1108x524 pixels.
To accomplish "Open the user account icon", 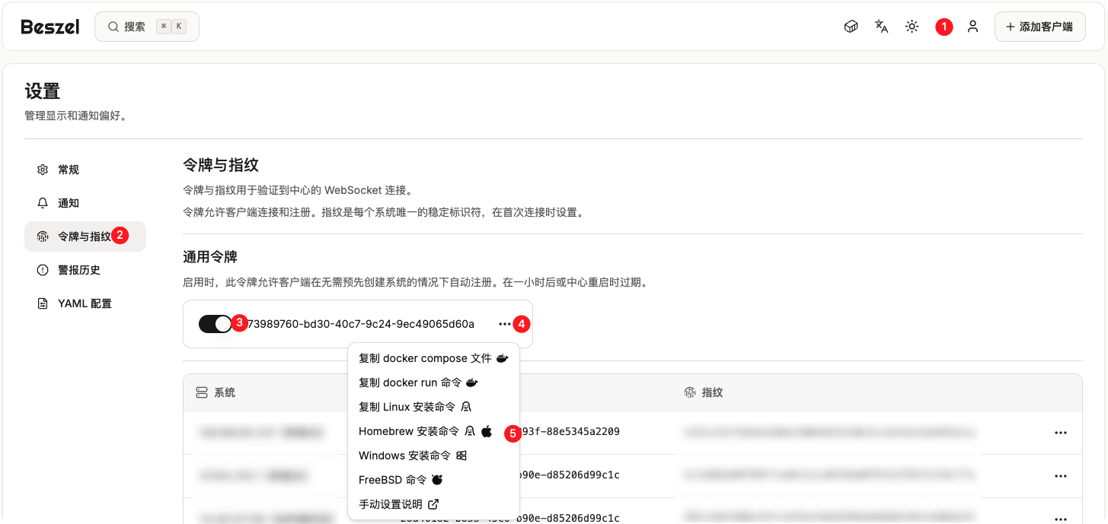I will 972,27.
